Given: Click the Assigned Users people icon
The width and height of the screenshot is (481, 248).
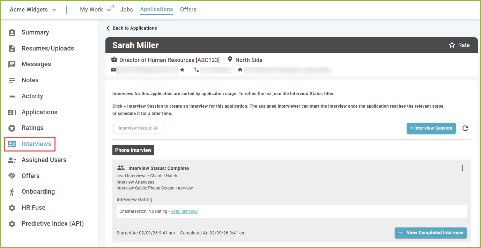Looking at the screenshot, I should click(x=12, y=160).
